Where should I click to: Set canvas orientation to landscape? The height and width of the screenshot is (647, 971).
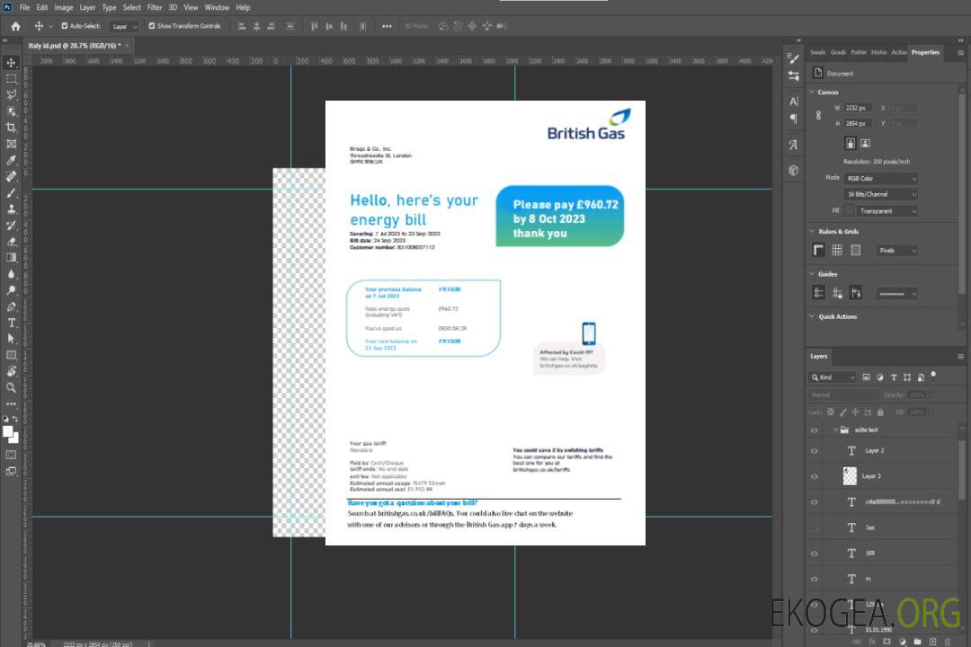(x=865, y=144)
